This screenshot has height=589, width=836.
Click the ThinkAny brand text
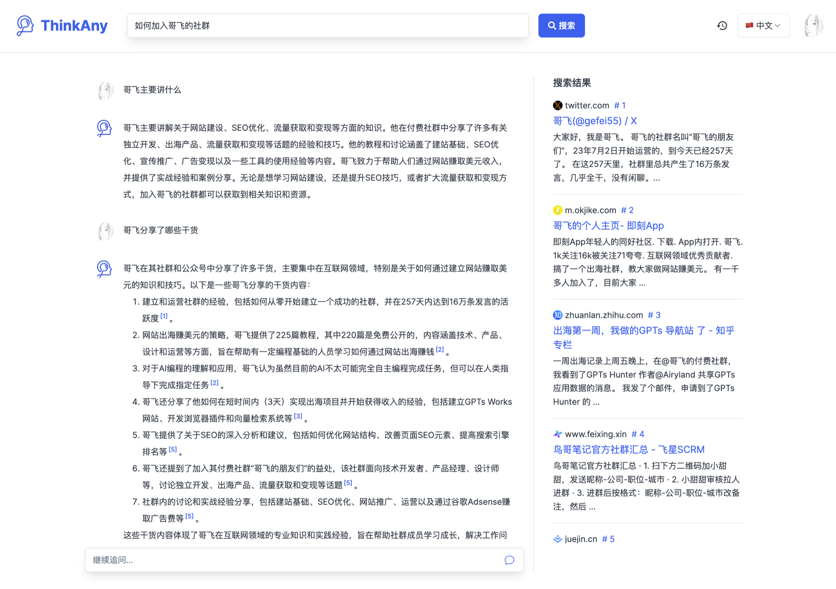(74, 26)
